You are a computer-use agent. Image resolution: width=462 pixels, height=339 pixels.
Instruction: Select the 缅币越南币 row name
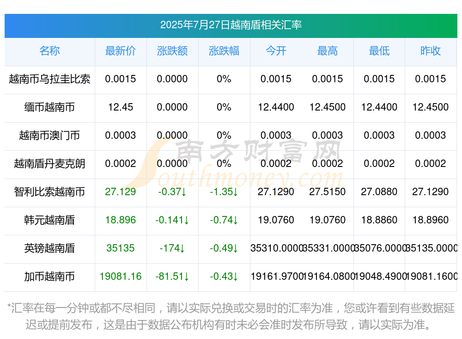(49, 107)
